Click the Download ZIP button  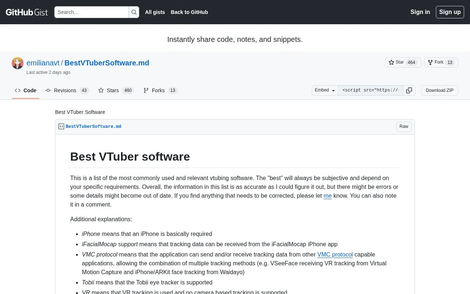tap(440, 90)
